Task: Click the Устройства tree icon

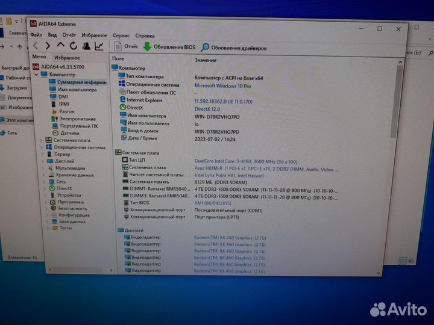Action: coord(52,195)
